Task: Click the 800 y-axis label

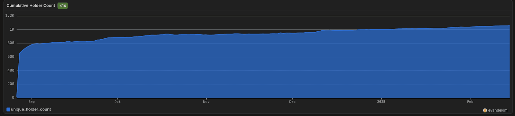Action: pyautogui.click(x=11, y=43)
